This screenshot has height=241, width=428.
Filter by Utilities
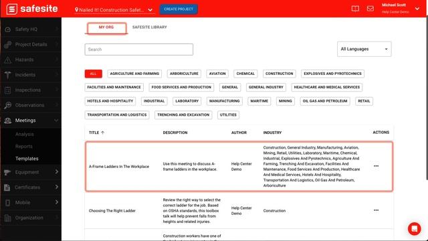click(x=228, y=115)
